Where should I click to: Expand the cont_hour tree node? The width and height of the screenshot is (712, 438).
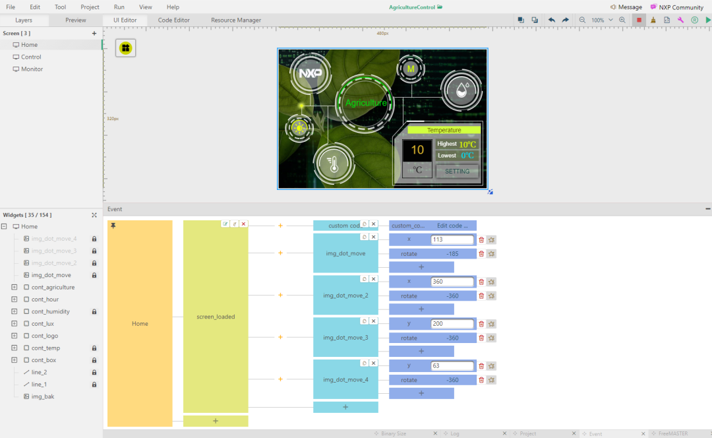pyautogui.click(x=14, y=299)
